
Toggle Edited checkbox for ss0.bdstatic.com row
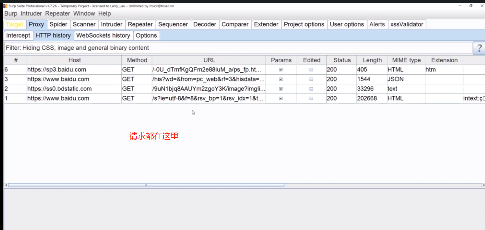click(x=311, y=89)
